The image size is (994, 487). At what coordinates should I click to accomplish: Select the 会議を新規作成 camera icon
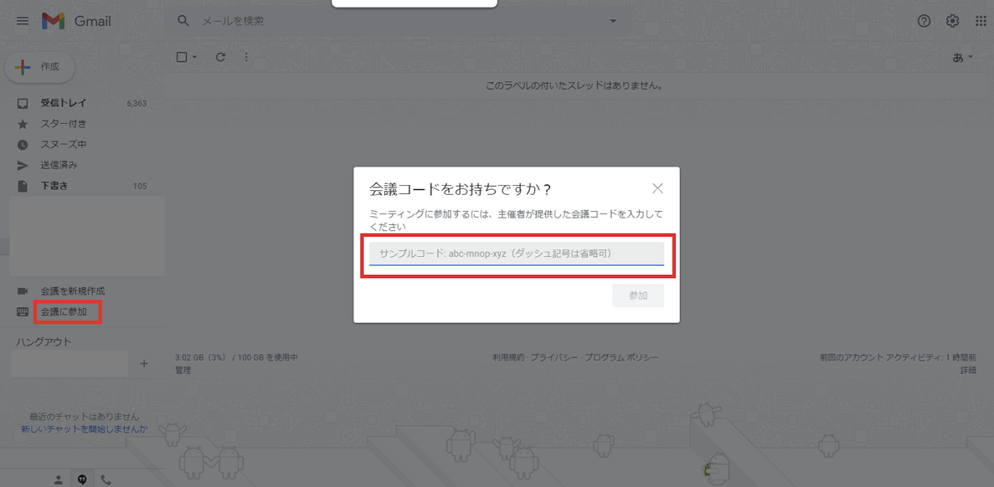(x=22, y=291)
